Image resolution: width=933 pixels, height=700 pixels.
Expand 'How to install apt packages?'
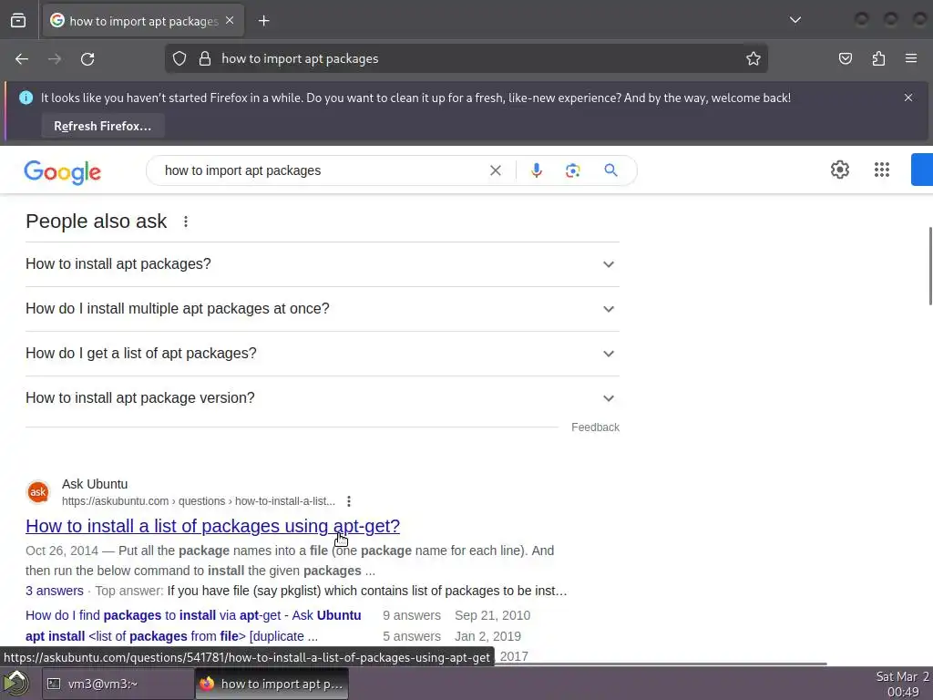point(323,264)
